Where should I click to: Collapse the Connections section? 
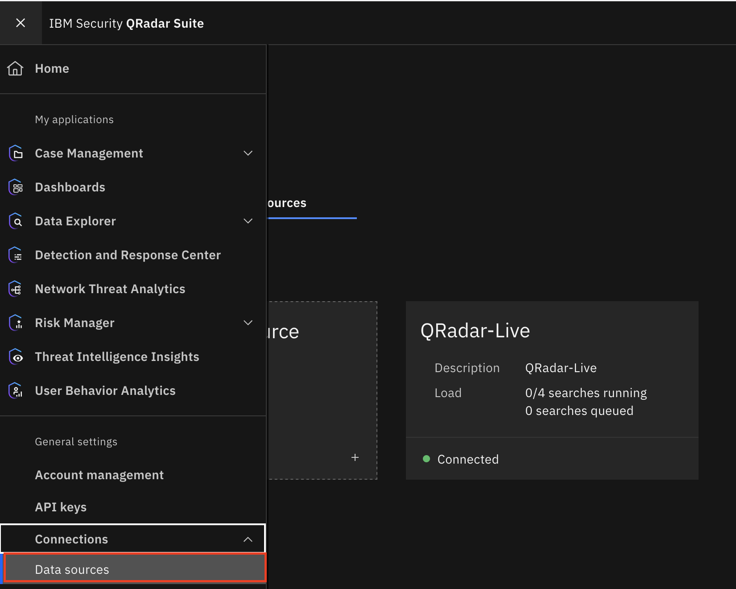(x=248, y=539)
